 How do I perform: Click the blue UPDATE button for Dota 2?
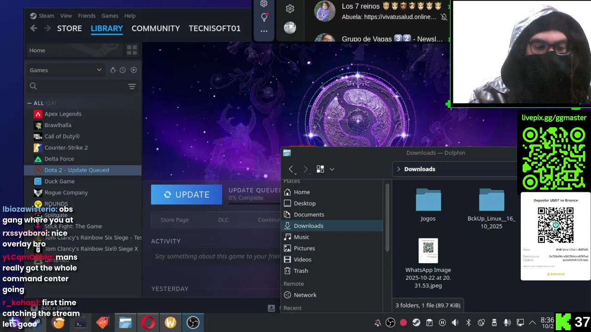187,195
